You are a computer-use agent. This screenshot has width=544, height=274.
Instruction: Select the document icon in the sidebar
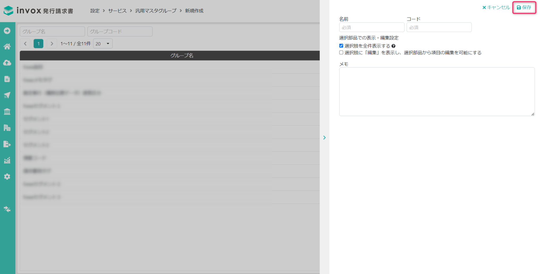pos(7,79)
